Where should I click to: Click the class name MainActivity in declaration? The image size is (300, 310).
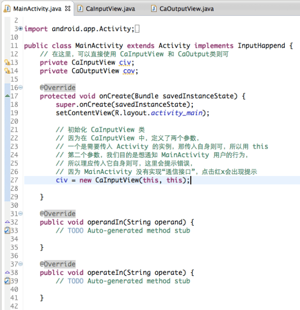point(99,46)
